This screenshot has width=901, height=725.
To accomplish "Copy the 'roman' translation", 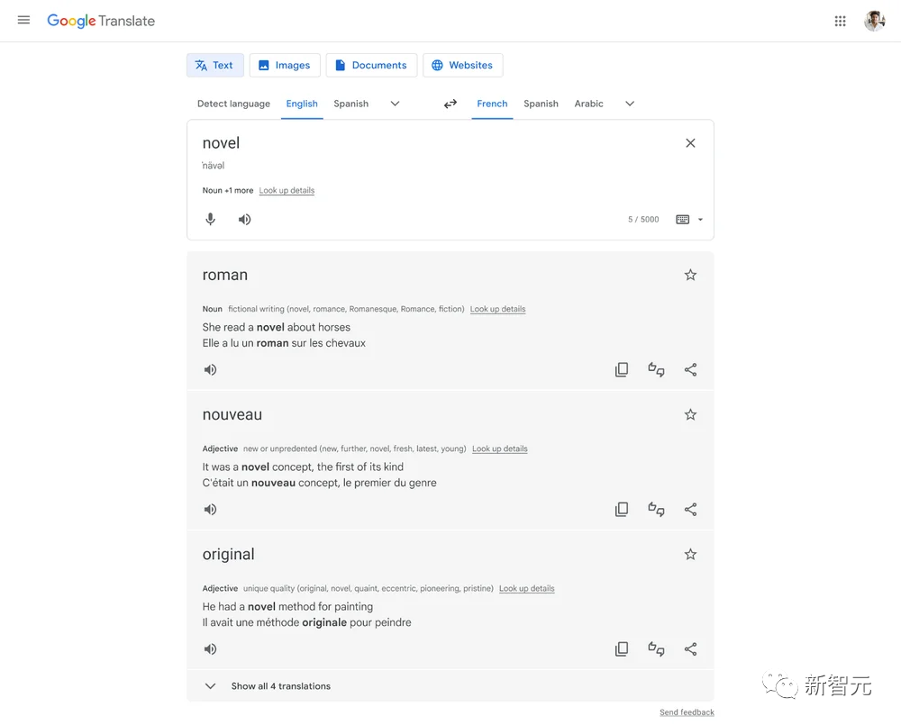I will click(x=622, y=369).
